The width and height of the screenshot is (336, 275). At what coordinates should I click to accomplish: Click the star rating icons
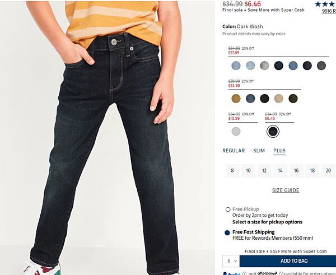point(325,4)
